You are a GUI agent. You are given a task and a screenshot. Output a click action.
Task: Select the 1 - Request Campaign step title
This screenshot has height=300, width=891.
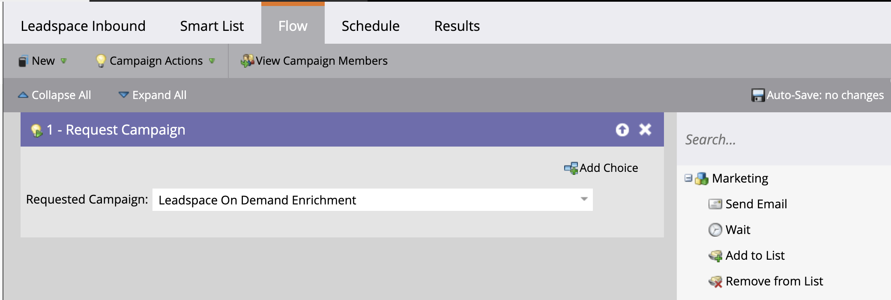click(116, 129)
